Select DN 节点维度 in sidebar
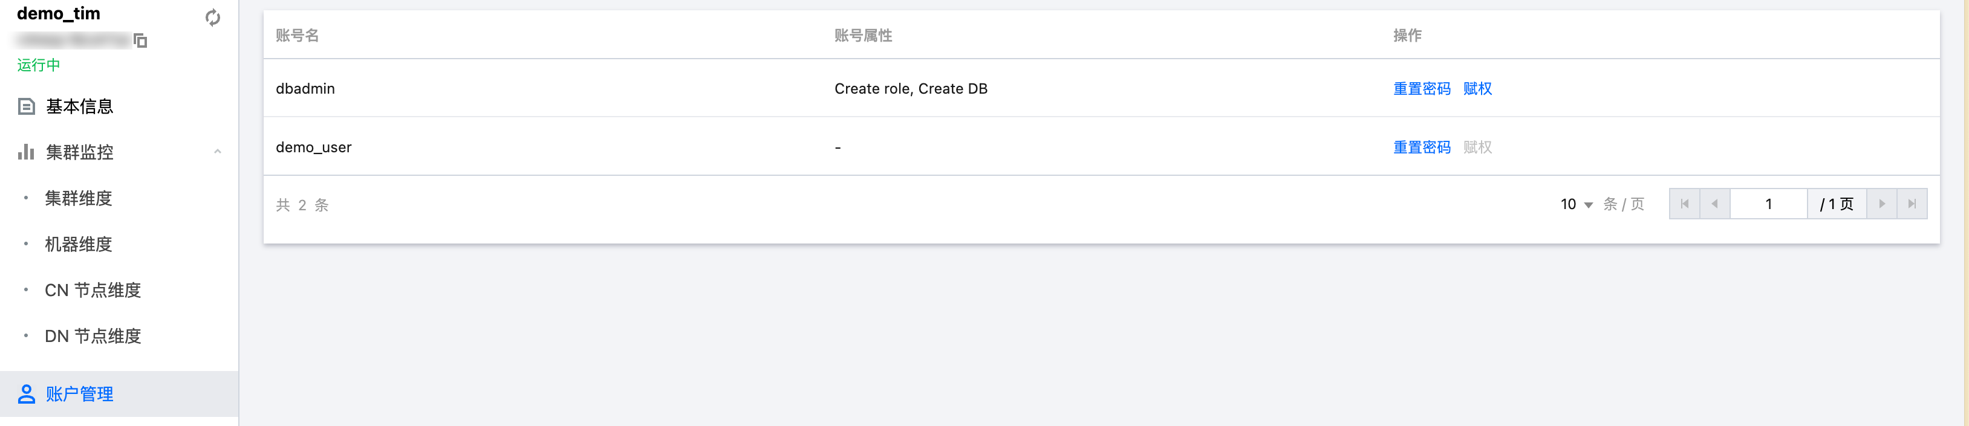 pyautogui.click(x=93, y=336)
